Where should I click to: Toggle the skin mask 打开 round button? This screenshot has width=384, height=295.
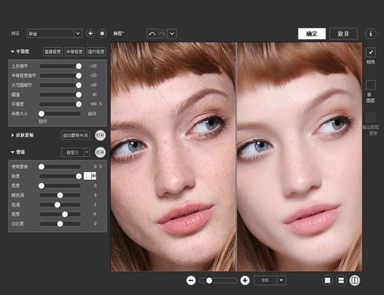(x=101, y=135)
